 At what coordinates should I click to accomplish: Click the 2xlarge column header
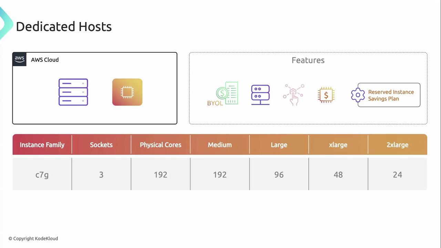pos(398,145)
